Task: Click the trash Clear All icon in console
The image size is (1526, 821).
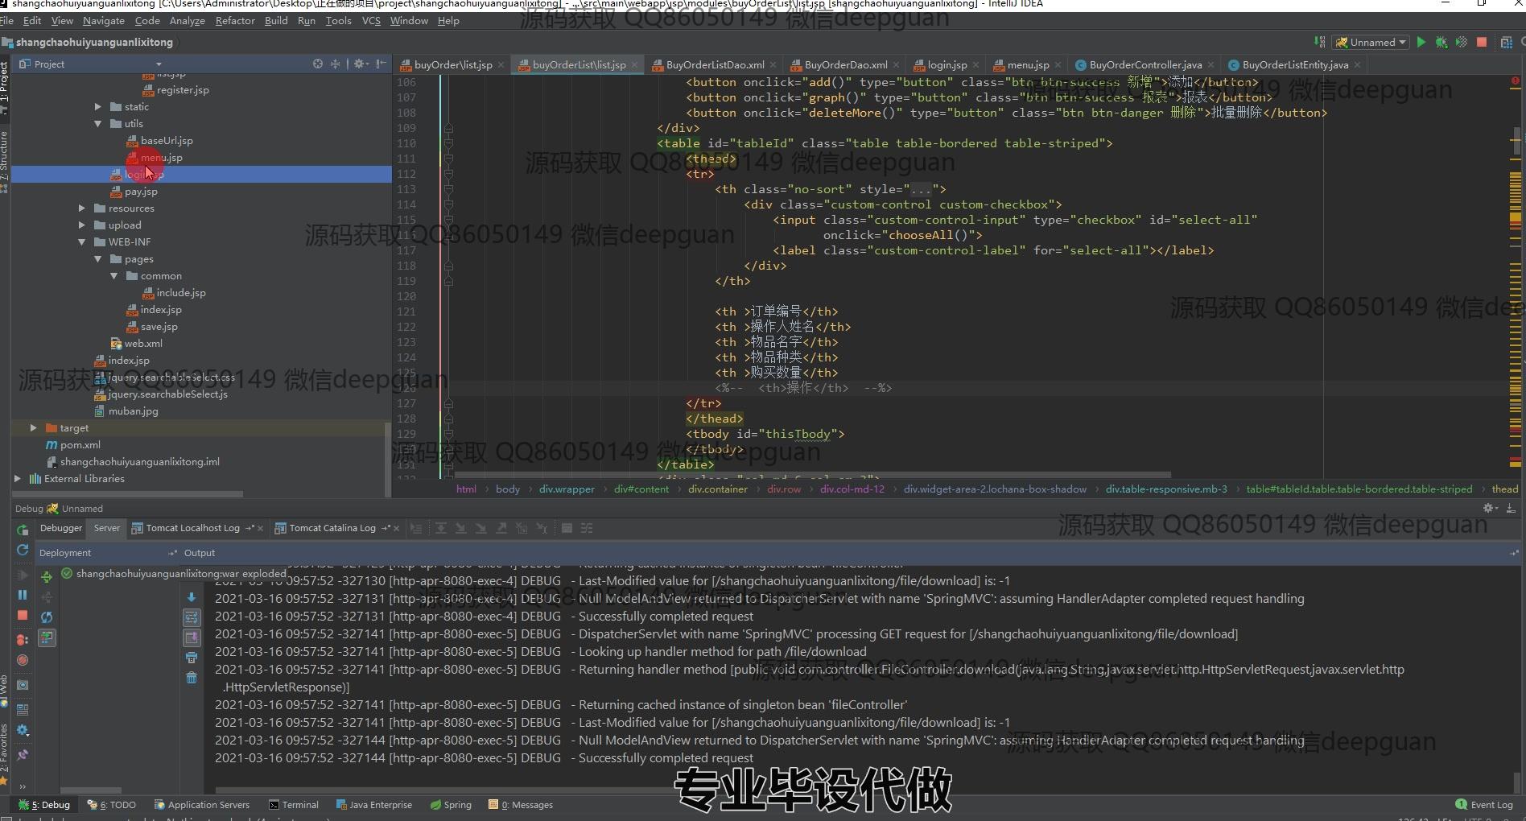Action: (192, 678)
